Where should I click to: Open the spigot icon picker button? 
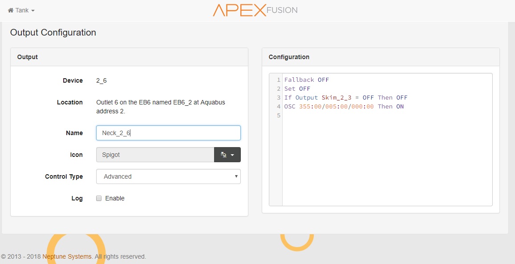pyautogui.click(x=227, y=155)
